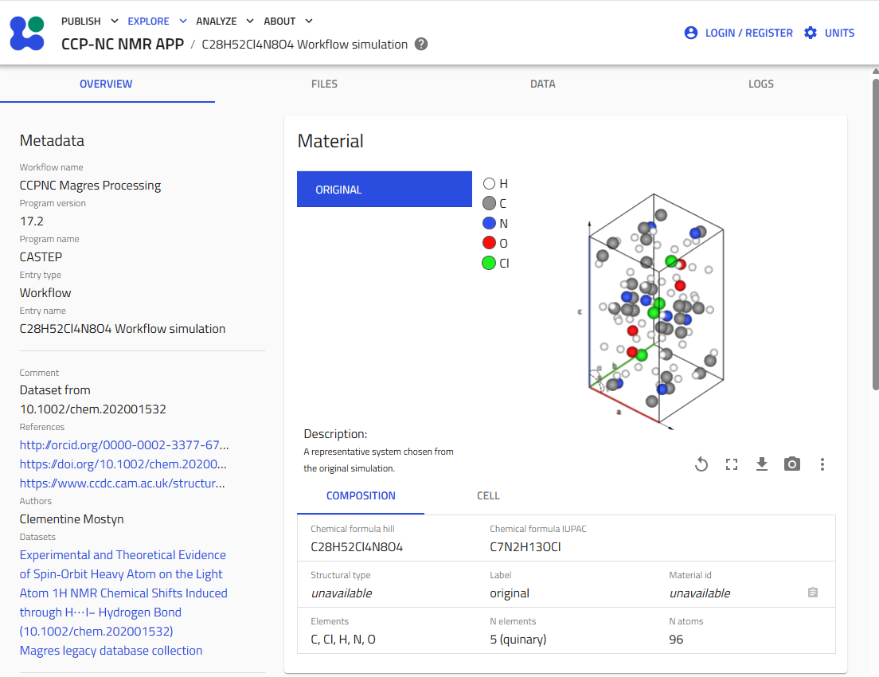
Task: Expand the ABOUT menu chevron
Action: (x=309, y=22)
